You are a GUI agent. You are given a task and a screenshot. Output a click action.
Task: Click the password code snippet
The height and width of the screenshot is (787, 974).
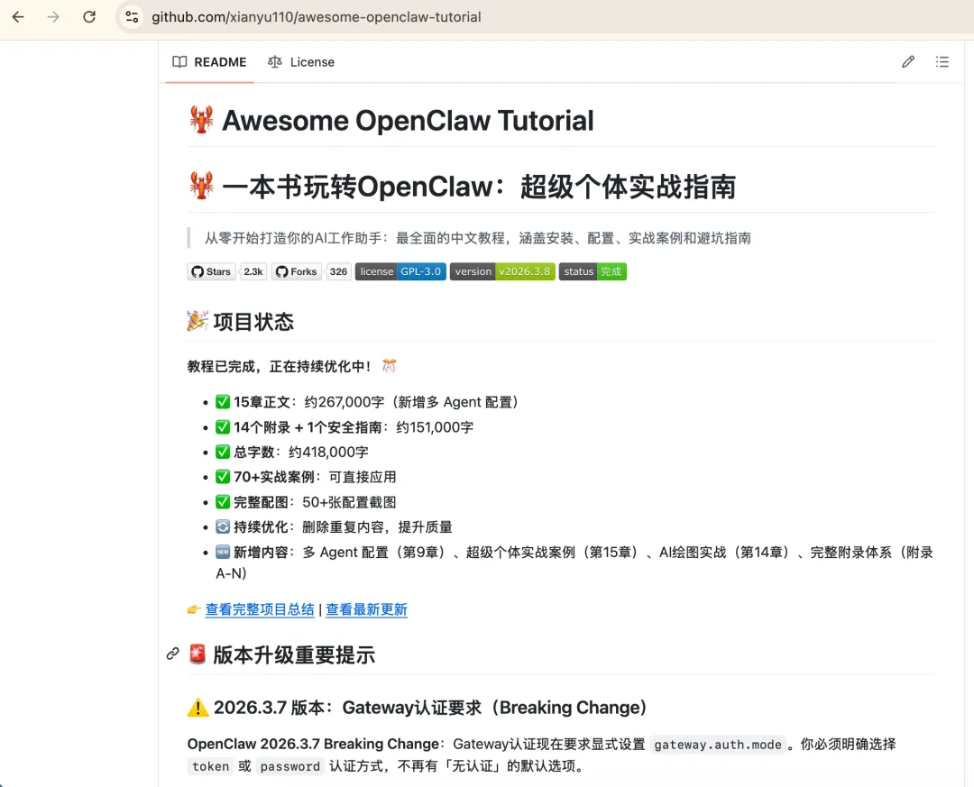point(290,766)
